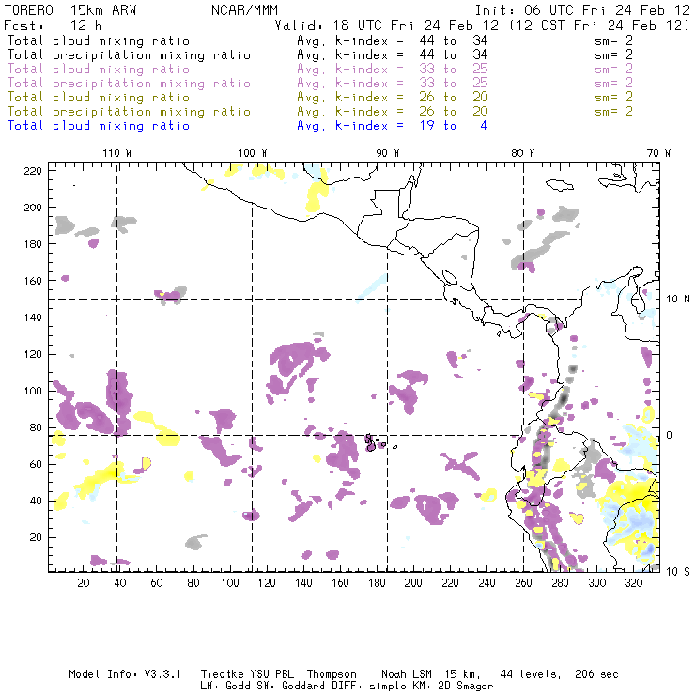Viewport: 695px width, 695px height.
Task: Select purple 'Total cloud mixing ratio' legend row
Action: tap(99, 69)
